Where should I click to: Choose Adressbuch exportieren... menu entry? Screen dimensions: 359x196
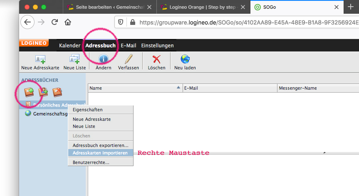[100, 145]
